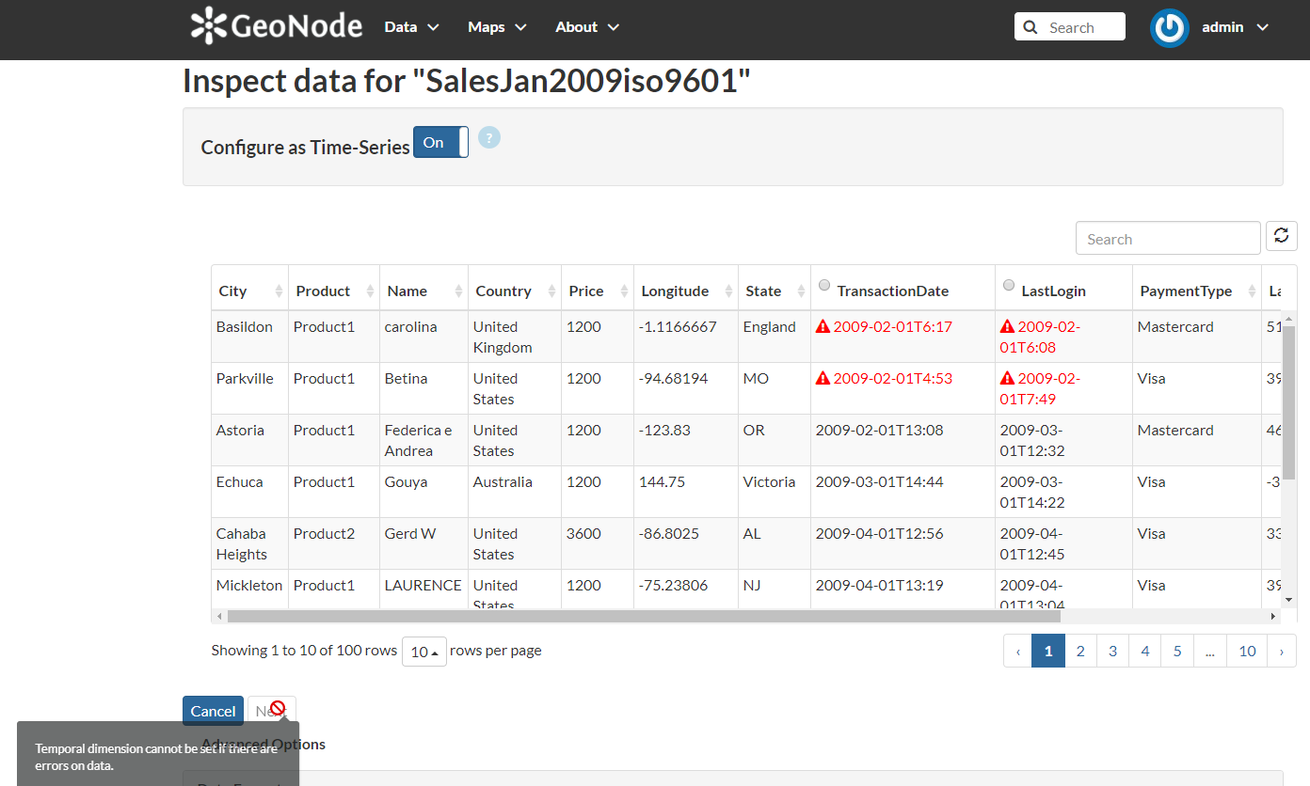This screenshot has width=1310, height=786.
Task: Open the Maps menu
Action: [x=496, y=27]
